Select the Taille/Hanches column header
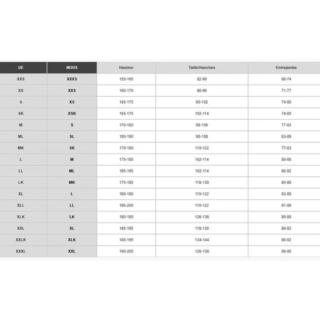320x320 pixels. [202, 68]
